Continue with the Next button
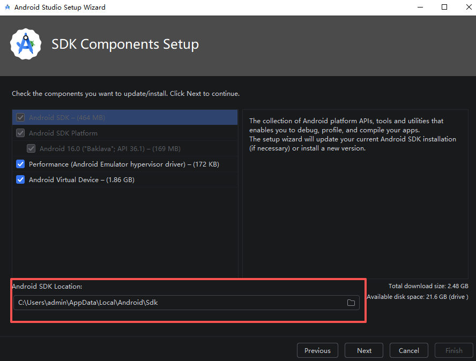476x361 pixels. pos(364,350)
